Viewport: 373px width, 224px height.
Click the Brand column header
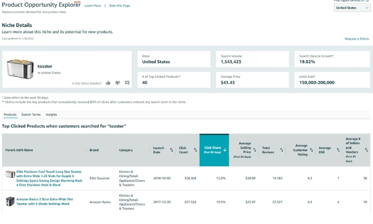point(94,150)
